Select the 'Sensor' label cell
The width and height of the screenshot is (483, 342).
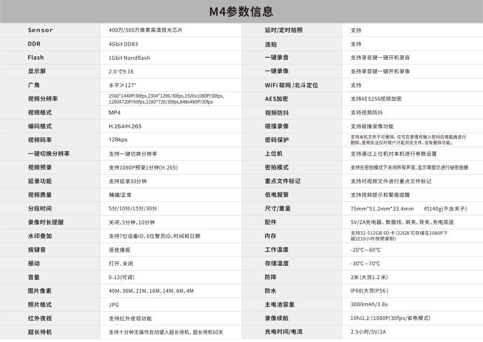click(40, 30)
